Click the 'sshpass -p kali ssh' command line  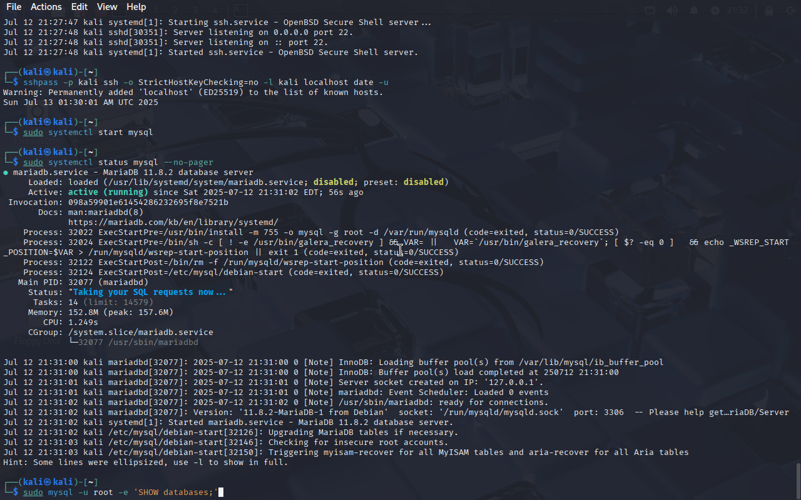206,82
